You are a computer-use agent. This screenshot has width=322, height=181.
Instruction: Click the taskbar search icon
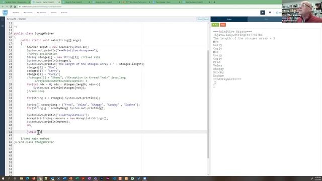click(x=9, y=178)
